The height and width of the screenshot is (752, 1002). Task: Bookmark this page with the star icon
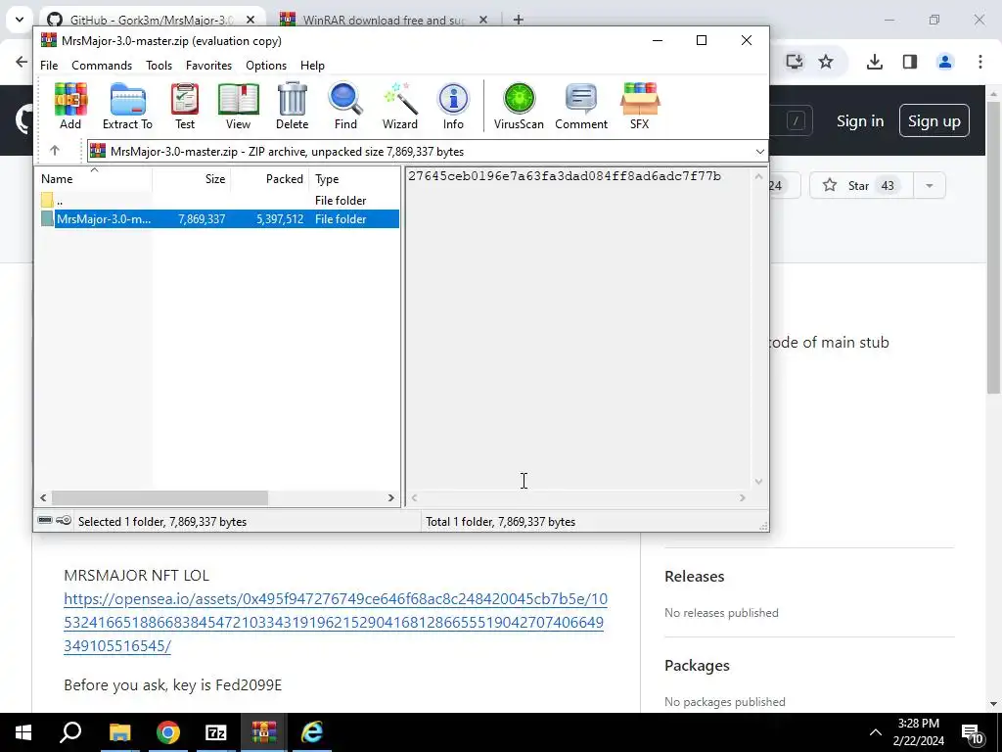point(826,62)
